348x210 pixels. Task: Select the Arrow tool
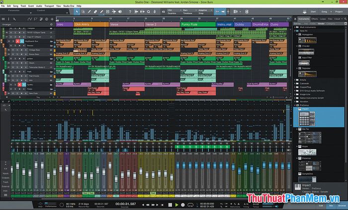[77, 12]
